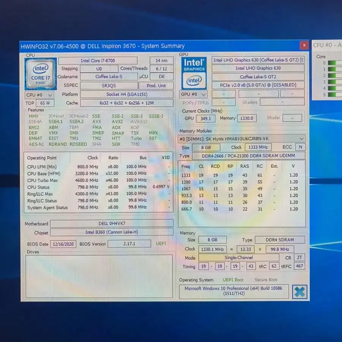Click the Chipset field Intel B360 (Cannon Lake-H)
Image resolution: width=342 pixels, height=342 pixels.
pyautogui.click(x=112, y=232)
